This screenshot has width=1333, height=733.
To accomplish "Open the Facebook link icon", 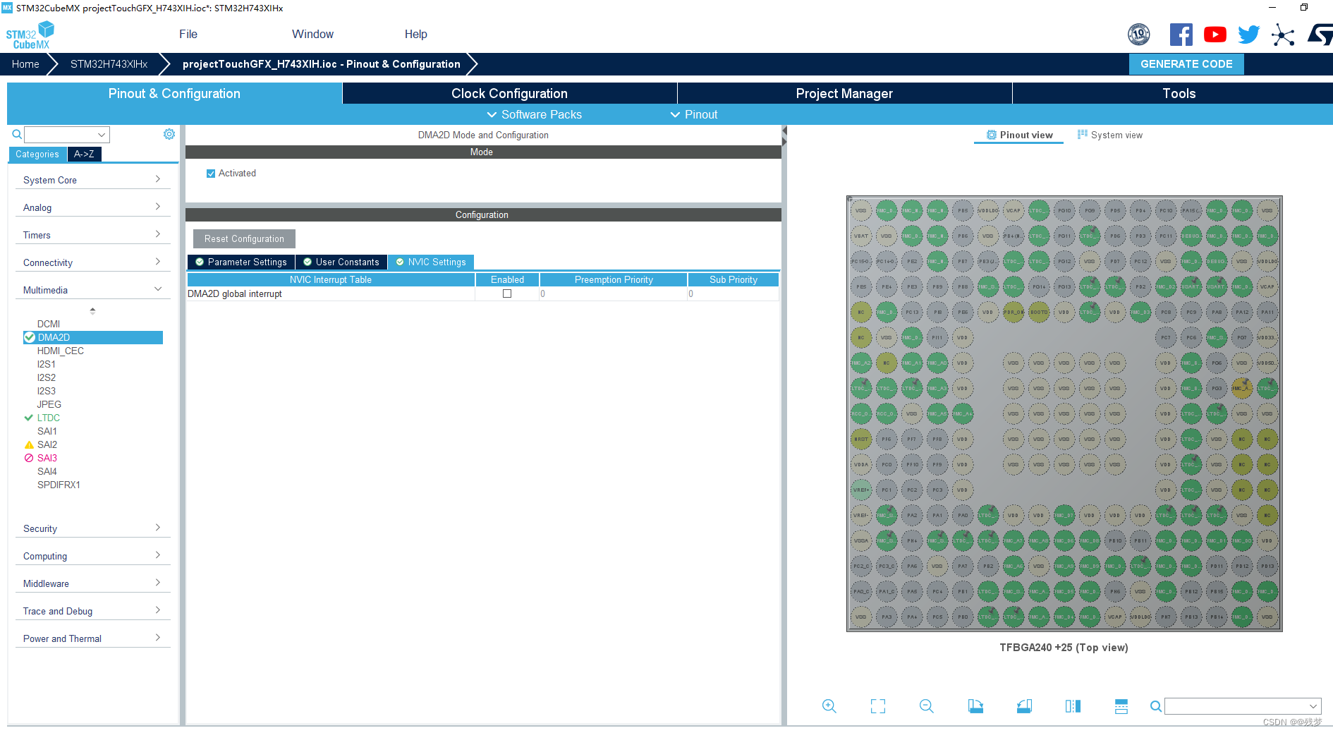I will [1181, 35].
